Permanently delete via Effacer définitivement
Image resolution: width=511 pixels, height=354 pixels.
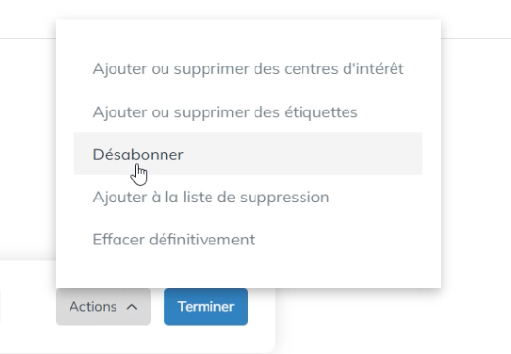click(x=248, y=240)
